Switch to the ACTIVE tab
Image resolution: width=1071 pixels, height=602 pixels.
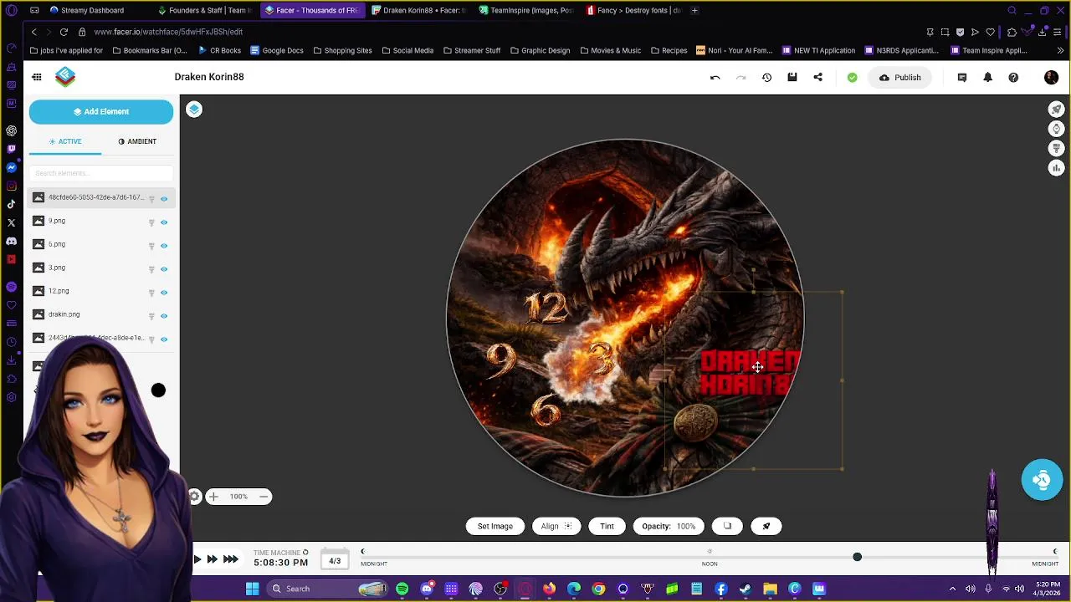click(65, 141)
